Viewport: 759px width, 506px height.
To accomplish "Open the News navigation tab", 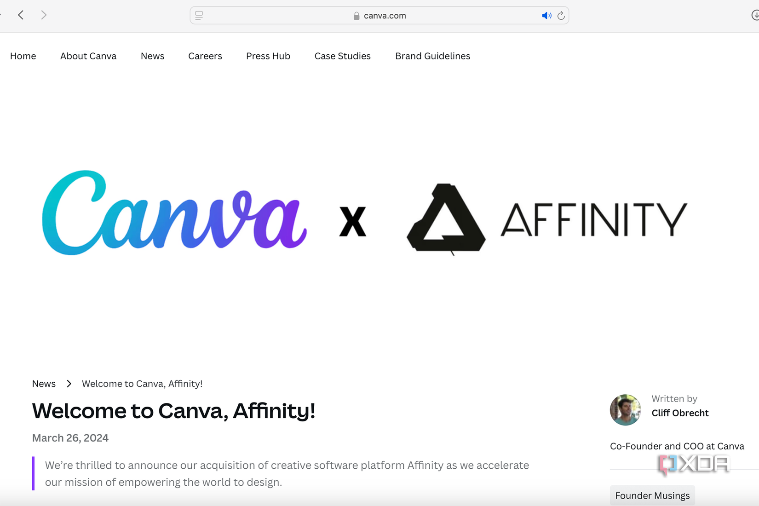I will click(152, 56).
